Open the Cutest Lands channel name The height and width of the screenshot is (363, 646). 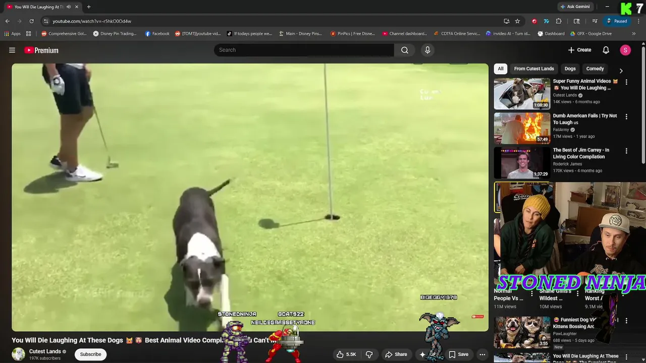45,351
